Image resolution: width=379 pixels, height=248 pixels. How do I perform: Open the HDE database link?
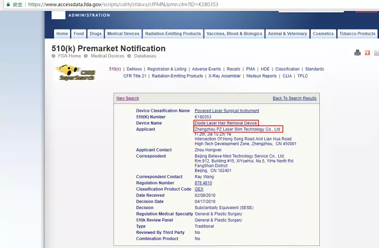(x=265, y=69)
